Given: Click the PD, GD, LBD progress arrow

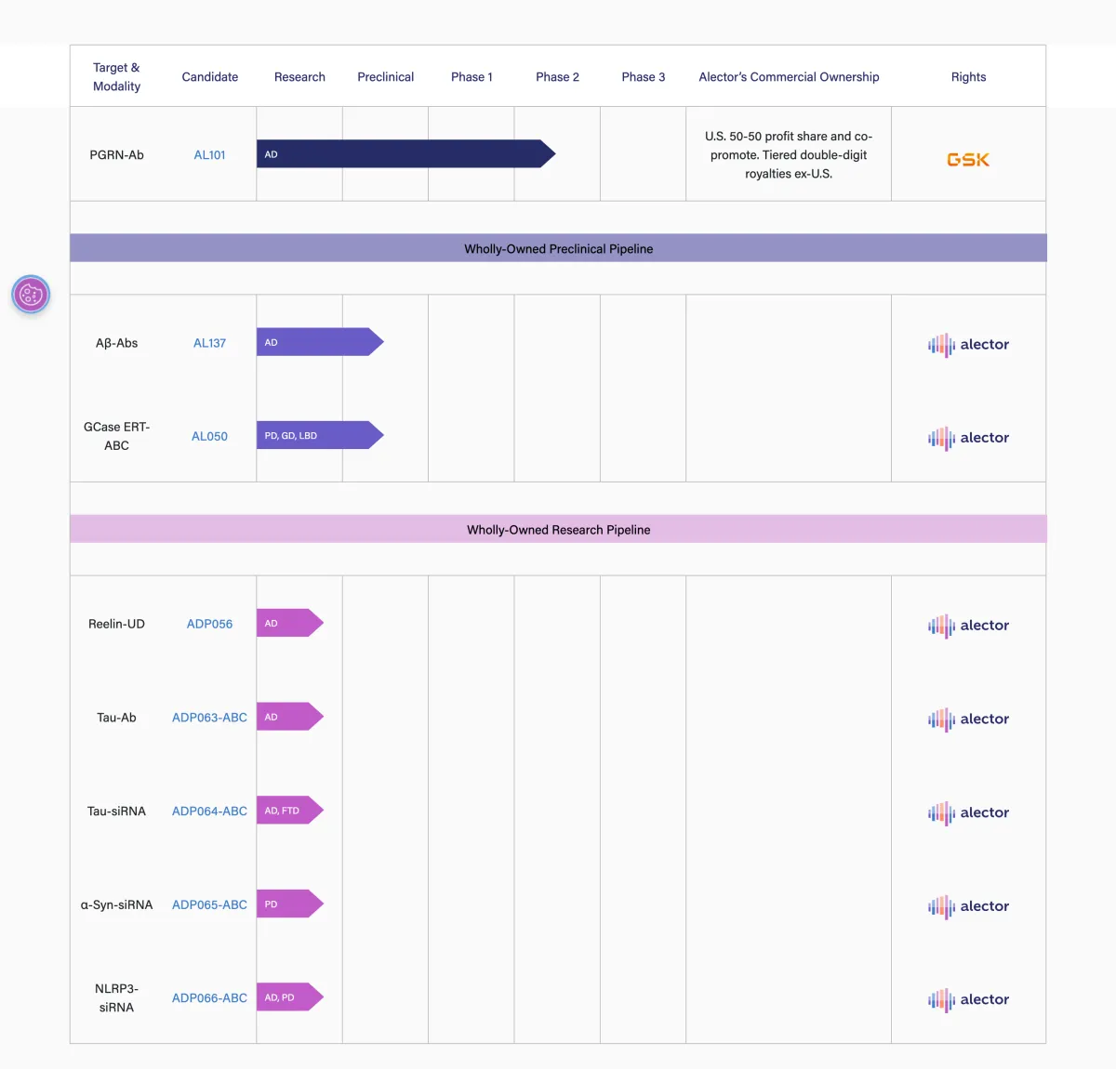Looking at the screenshot, I should (x=316, y=435).
